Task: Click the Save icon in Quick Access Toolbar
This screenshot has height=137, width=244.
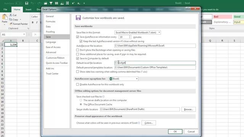Action: (27, 3)
